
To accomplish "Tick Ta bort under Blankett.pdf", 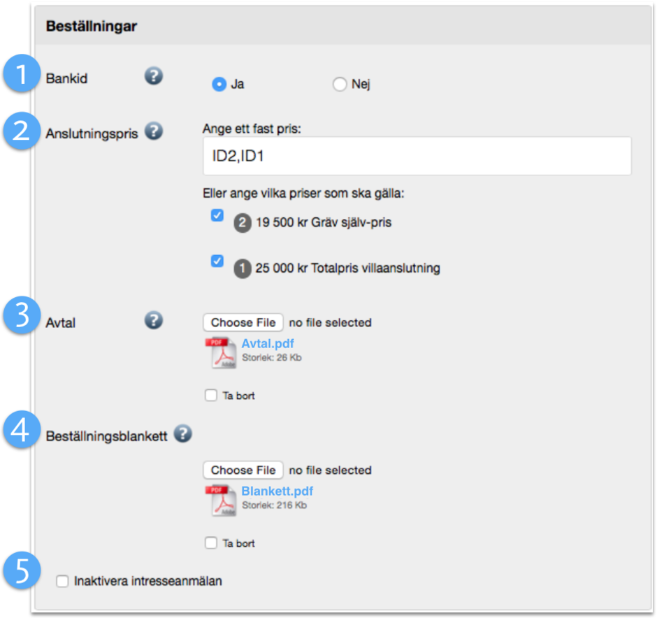I will point(211,543).
